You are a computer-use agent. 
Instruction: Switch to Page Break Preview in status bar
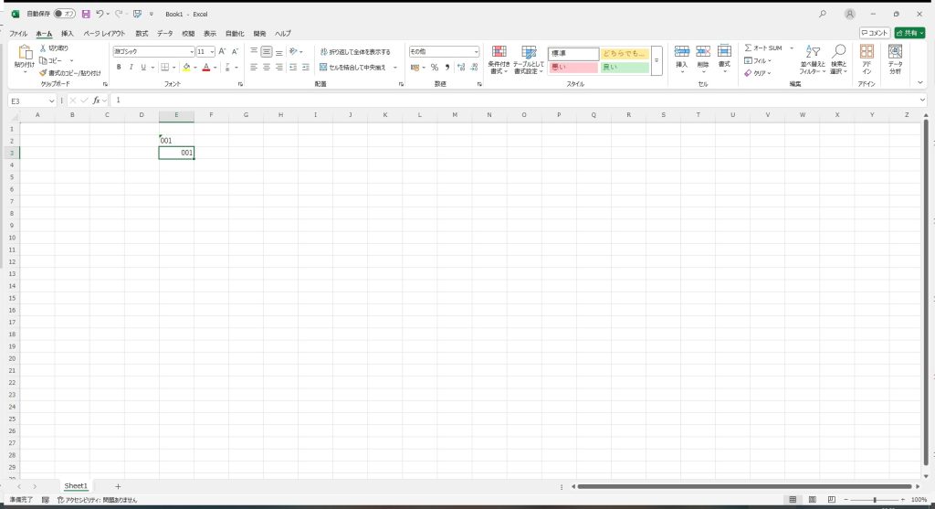832,500
